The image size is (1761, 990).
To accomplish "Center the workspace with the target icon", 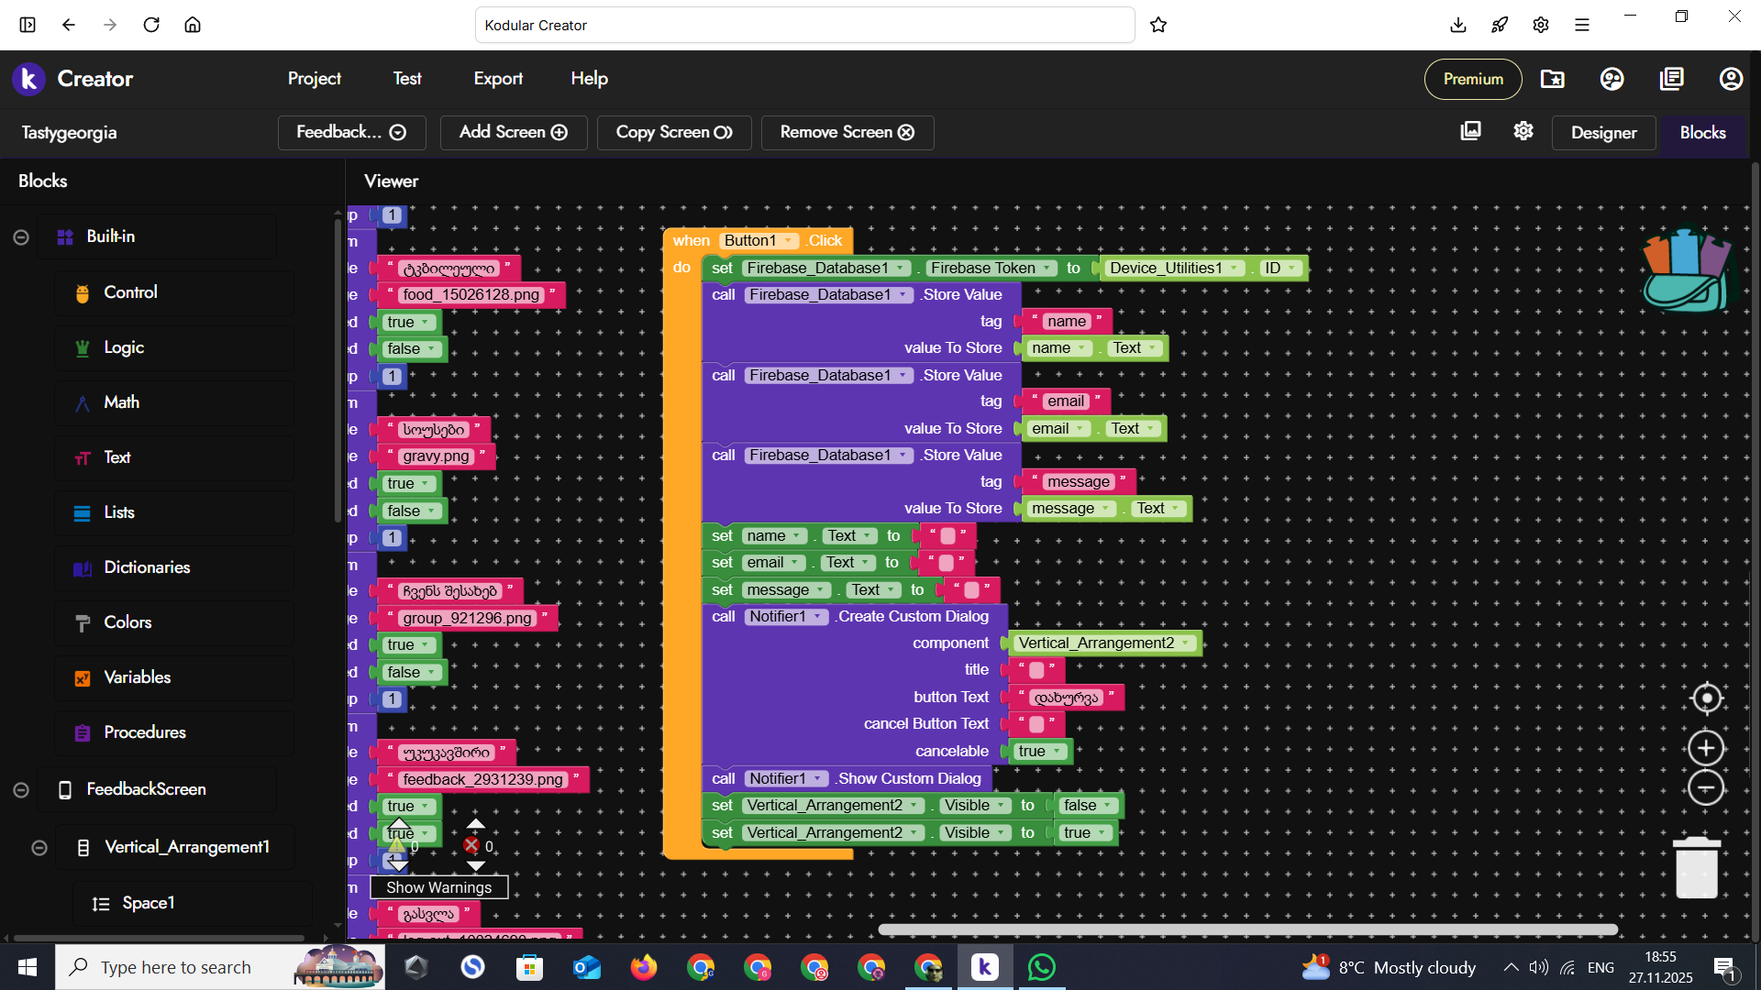I will 1706,698.
